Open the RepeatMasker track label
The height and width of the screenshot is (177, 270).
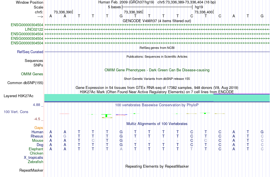[31, 170]
